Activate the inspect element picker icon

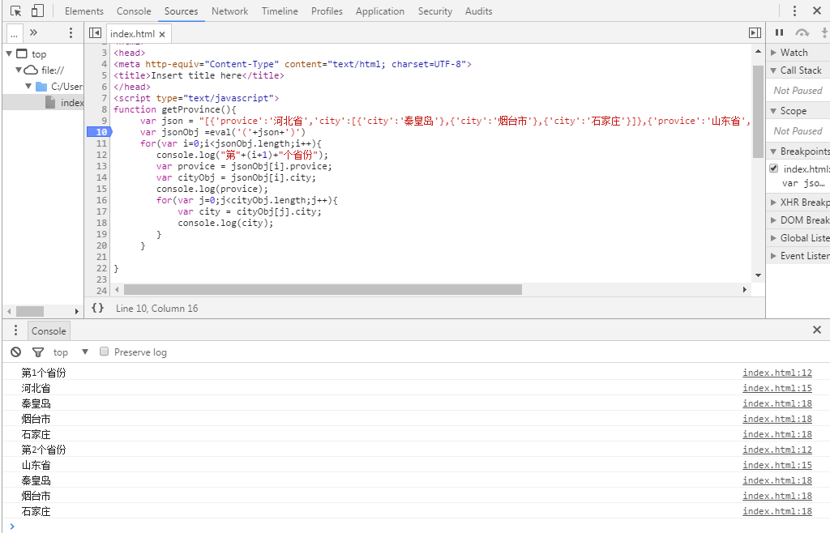pos(16,11)
